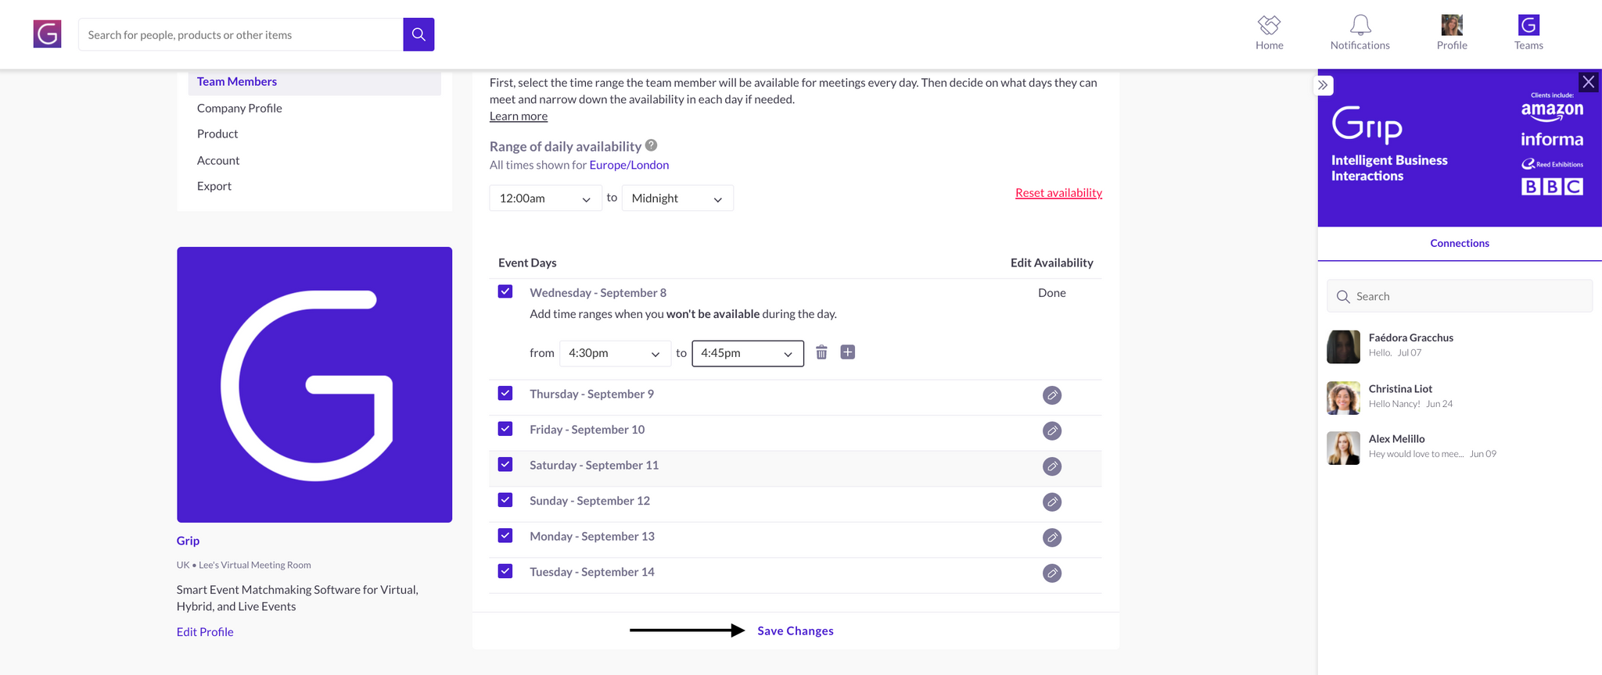Screen dimensions: 1602x675
Task: Uncheck Saturday - September 11 event day
Action: pos(505,465)
